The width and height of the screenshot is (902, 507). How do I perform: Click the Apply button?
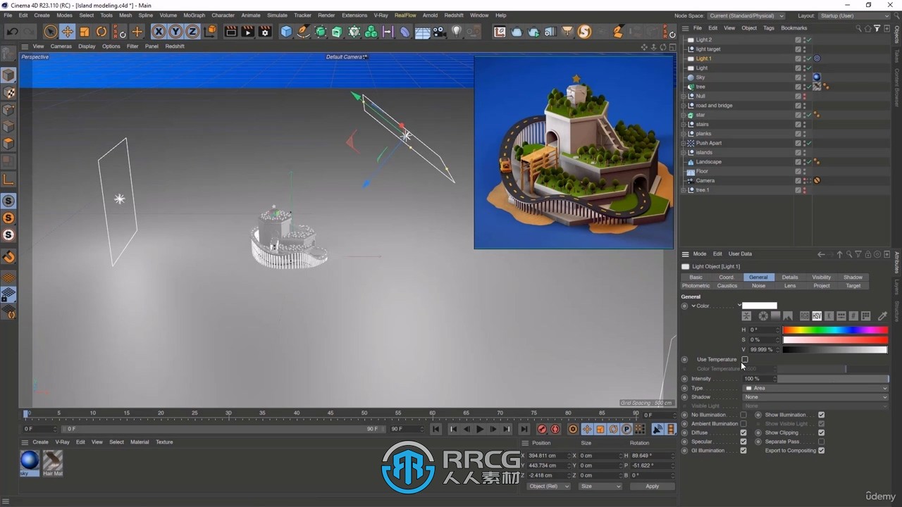point(653,486)
